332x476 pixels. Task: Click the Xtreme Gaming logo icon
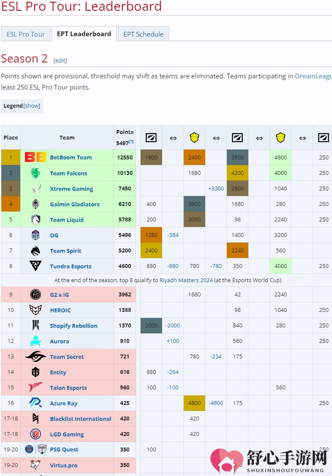pos(35,189)
